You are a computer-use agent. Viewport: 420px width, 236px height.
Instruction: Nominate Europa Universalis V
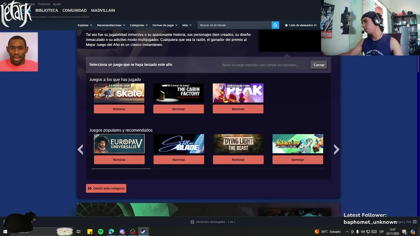tap(119, 160)
